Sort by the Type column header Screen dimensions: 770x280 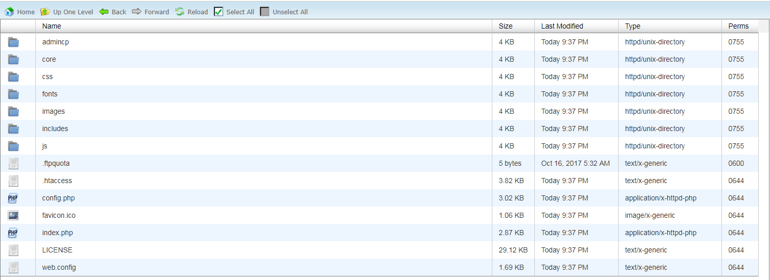point(670,26)
